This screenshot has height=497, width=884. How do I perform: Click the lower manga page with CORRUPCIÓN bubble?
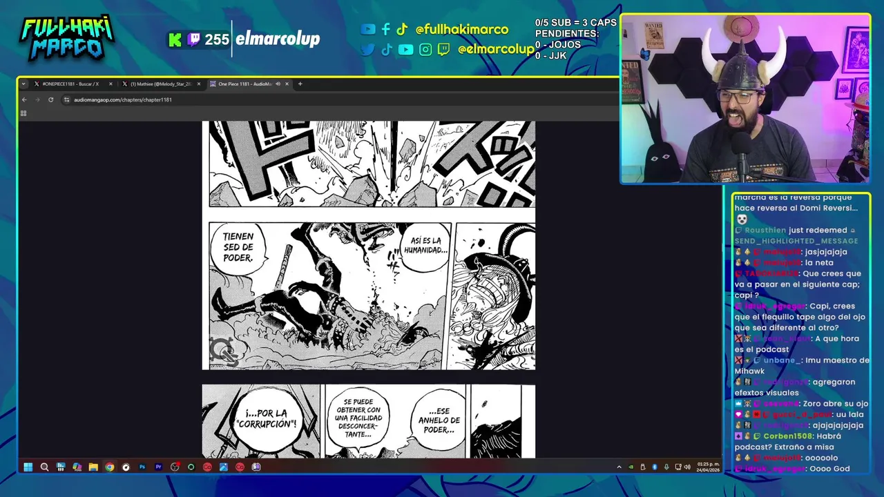[x=368, y=421]
